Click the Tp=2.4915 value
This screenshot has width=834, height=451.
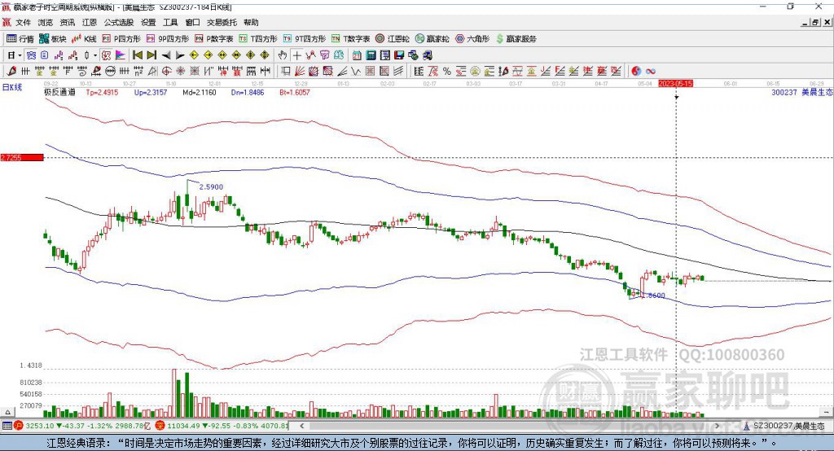[102, 92]
